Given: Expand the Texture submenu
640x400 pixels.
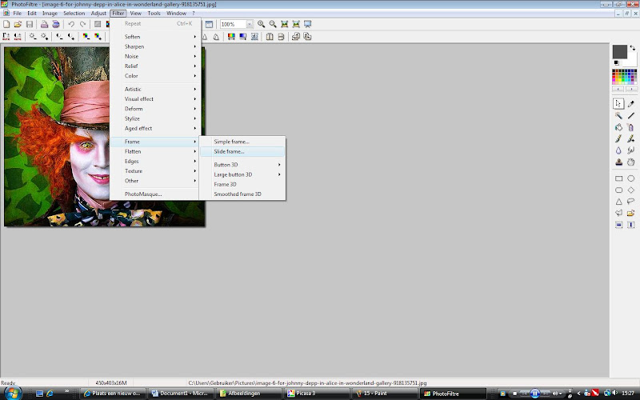Looking at the screenshot, I should [x=155, y=171].
